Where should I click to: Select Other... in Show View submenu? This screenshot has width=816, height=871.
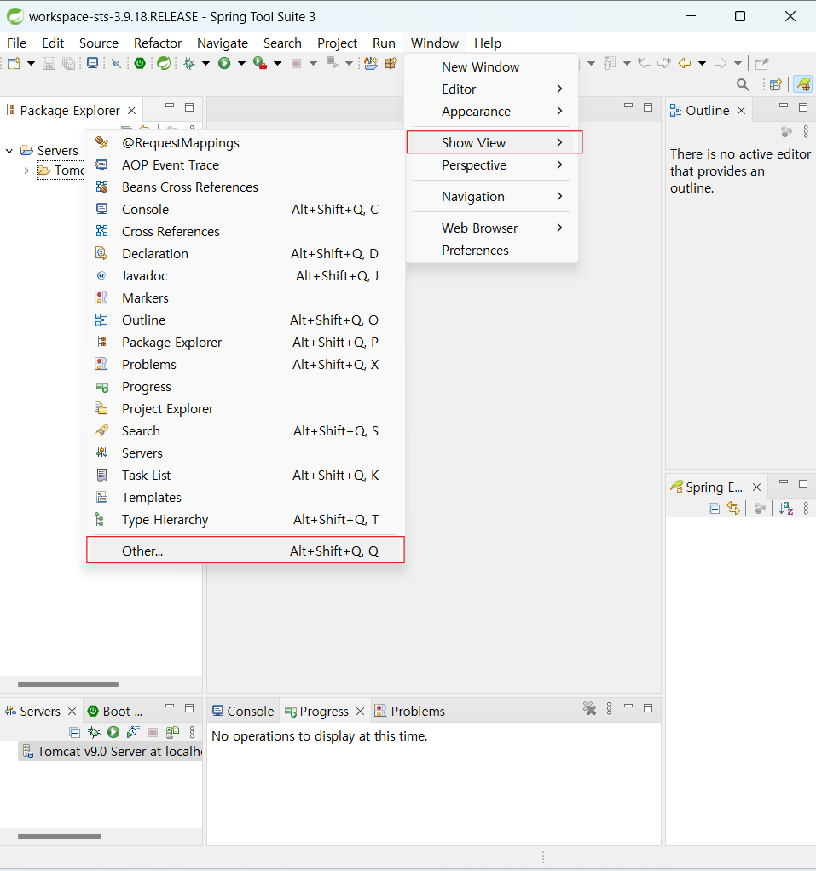point(245,551)
